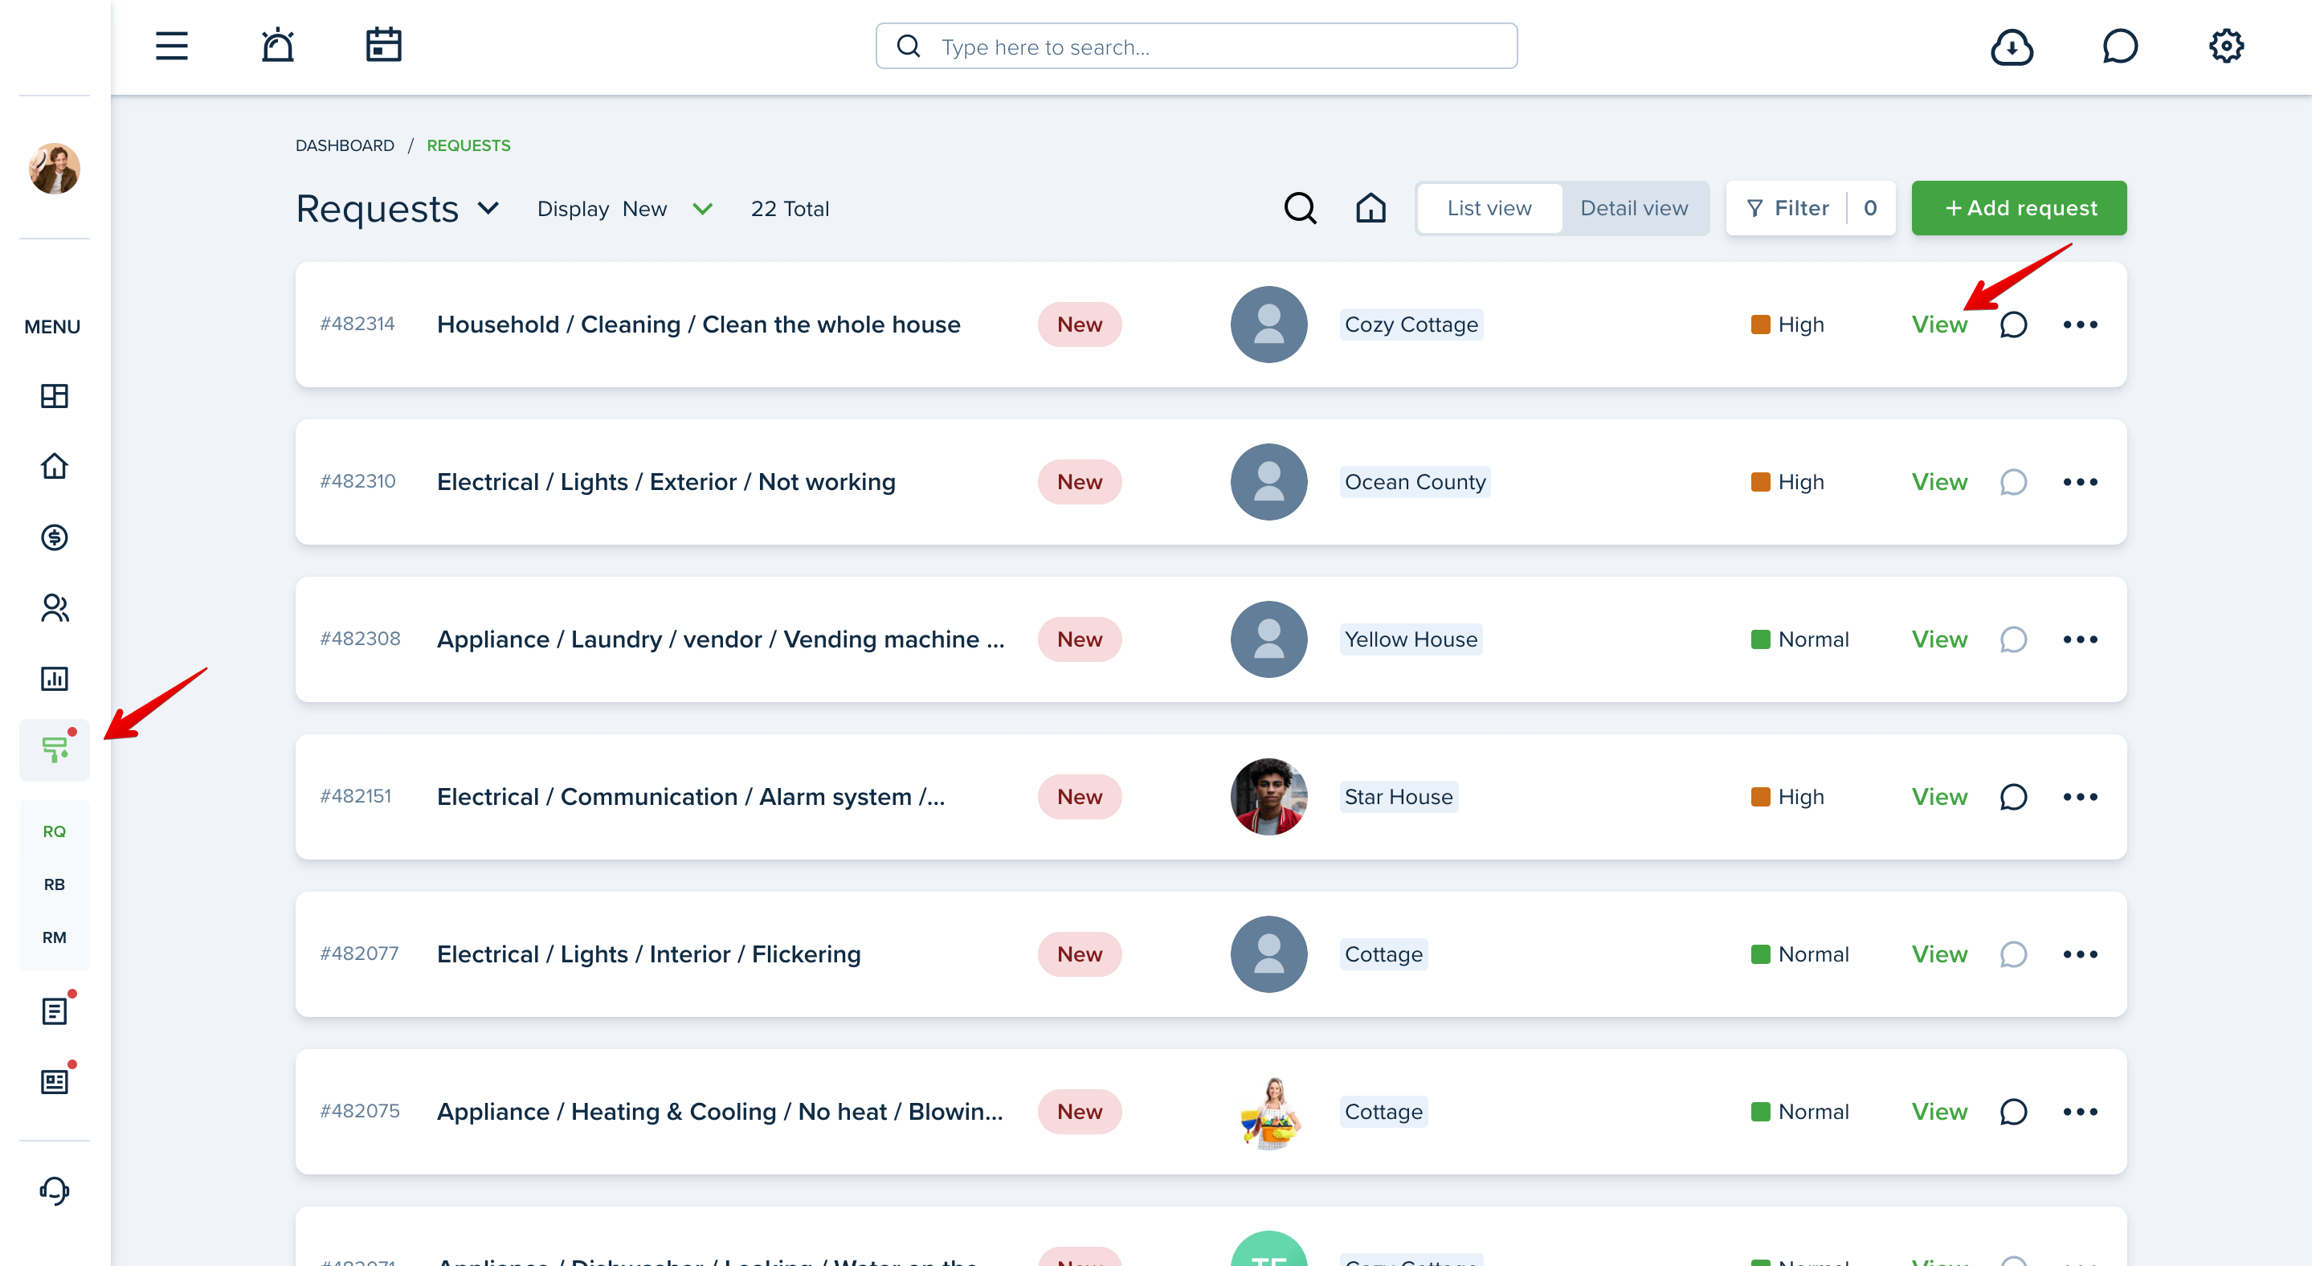Viewport: 2312px width, 1266px height.
Task: View the Star House request #482151
Action: coord(1938,797)
